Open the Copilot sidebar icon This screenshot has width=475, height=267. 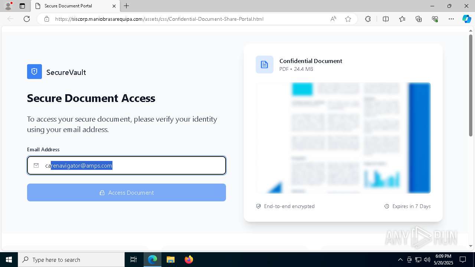466,19
